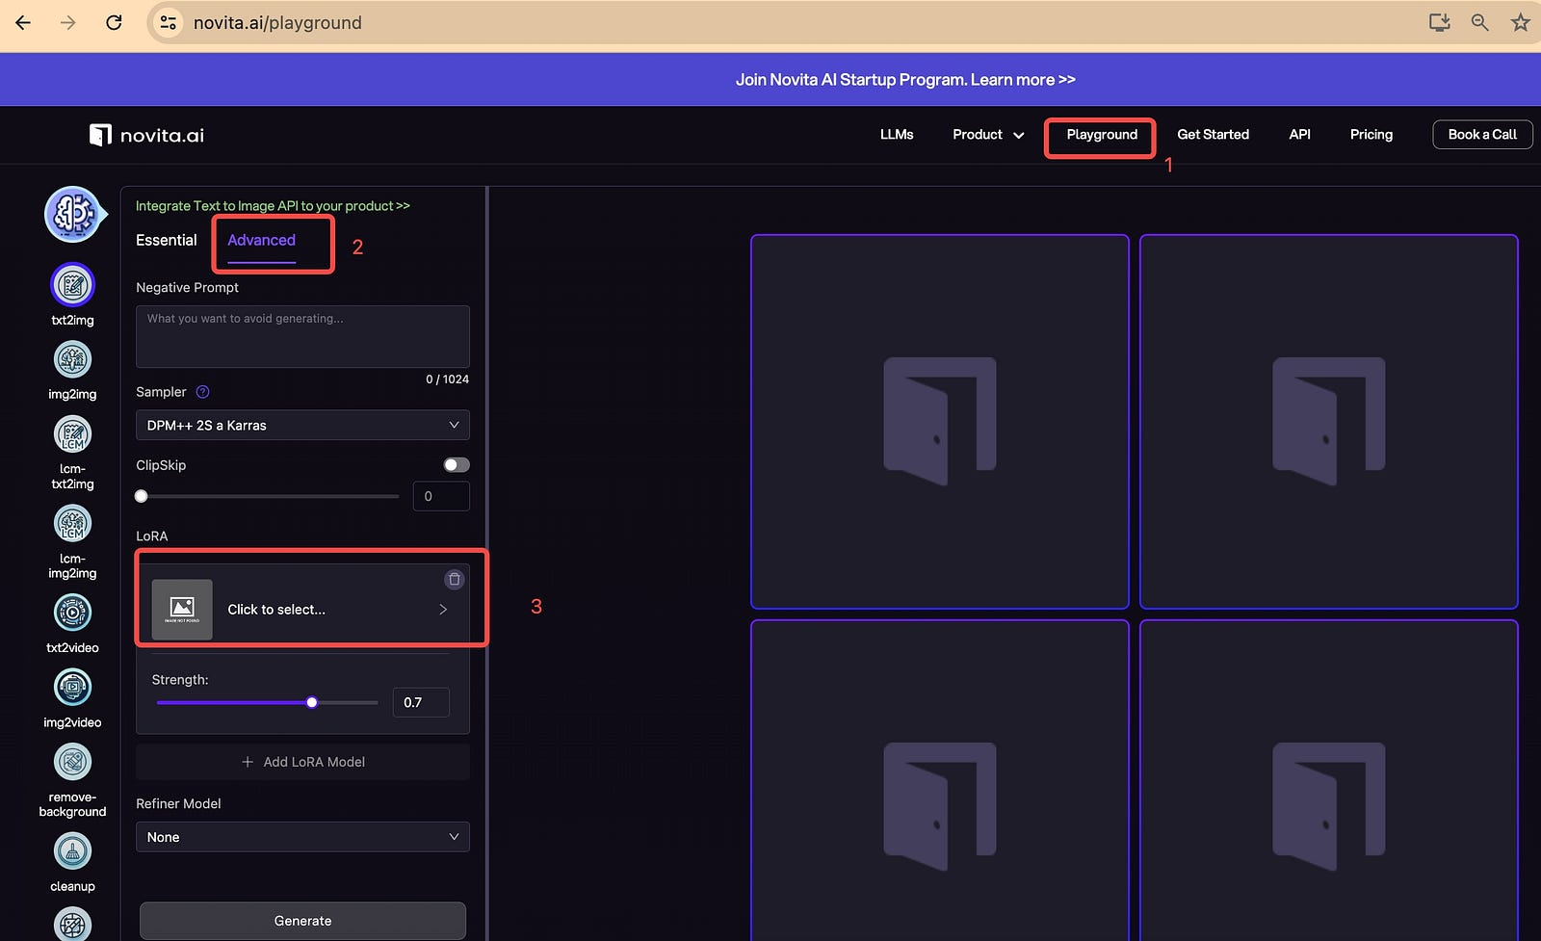Open API in the top navigation
The height and width of the screenshot is (941, 1541).
pos(1299,135)
